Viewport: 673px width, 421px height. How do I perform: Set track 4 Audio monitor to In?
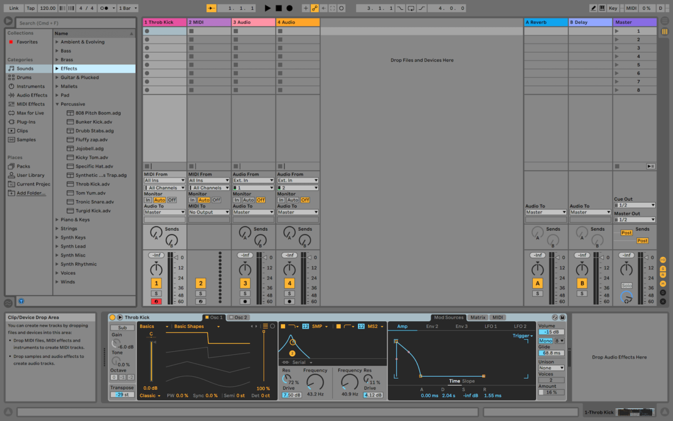point(281,200)
